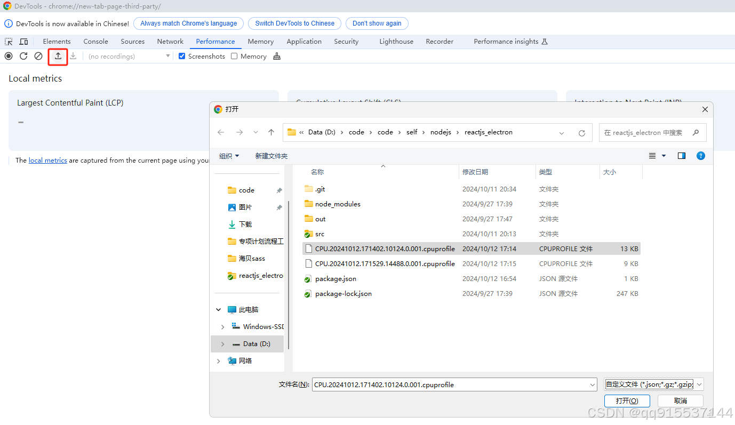The image size is (735, 425).
Task: Open the 组织 menu in the dialog
Action: pyautogui.click(x=229, y=156)
